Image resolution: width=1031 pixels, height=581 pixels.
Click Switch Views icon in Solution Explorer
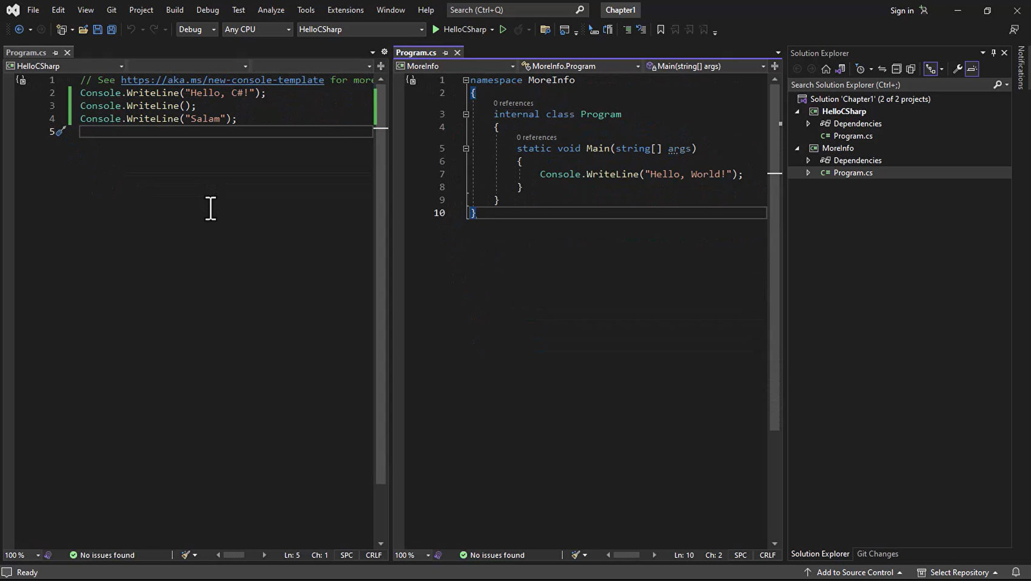[840, 69]
